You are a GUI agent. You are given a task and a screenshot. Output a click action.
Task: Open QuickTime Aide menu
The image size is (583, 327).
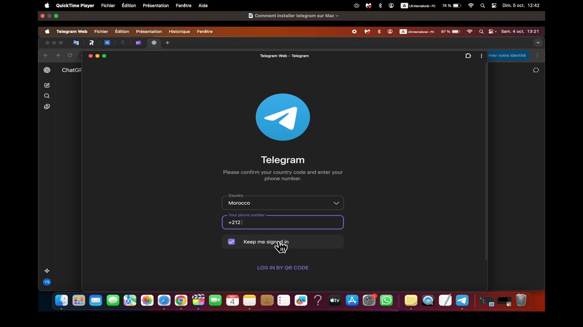tap(203, 5)
